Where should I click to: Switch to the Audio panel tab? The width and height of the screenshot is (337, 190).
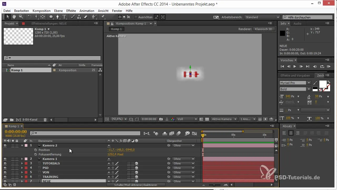pos(298,23)
